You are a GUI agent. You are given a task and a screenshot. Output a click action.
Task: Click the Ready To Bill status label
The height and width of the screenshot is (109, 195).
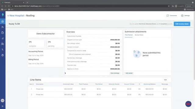click(x=14, y=24)
